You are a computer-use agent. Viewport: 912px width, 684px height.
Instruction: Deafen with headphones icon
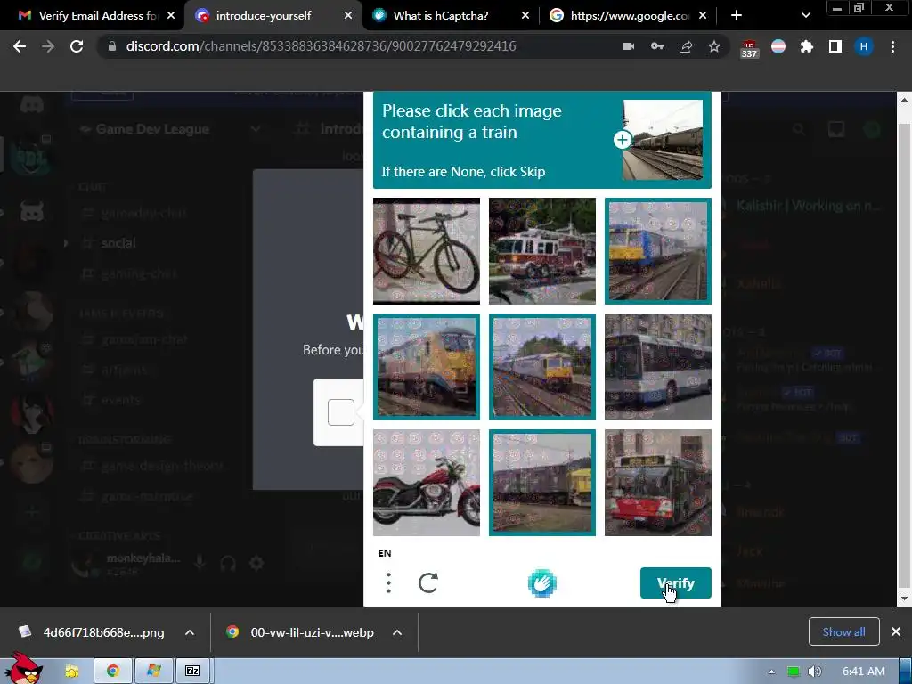(x=228, y=563)
